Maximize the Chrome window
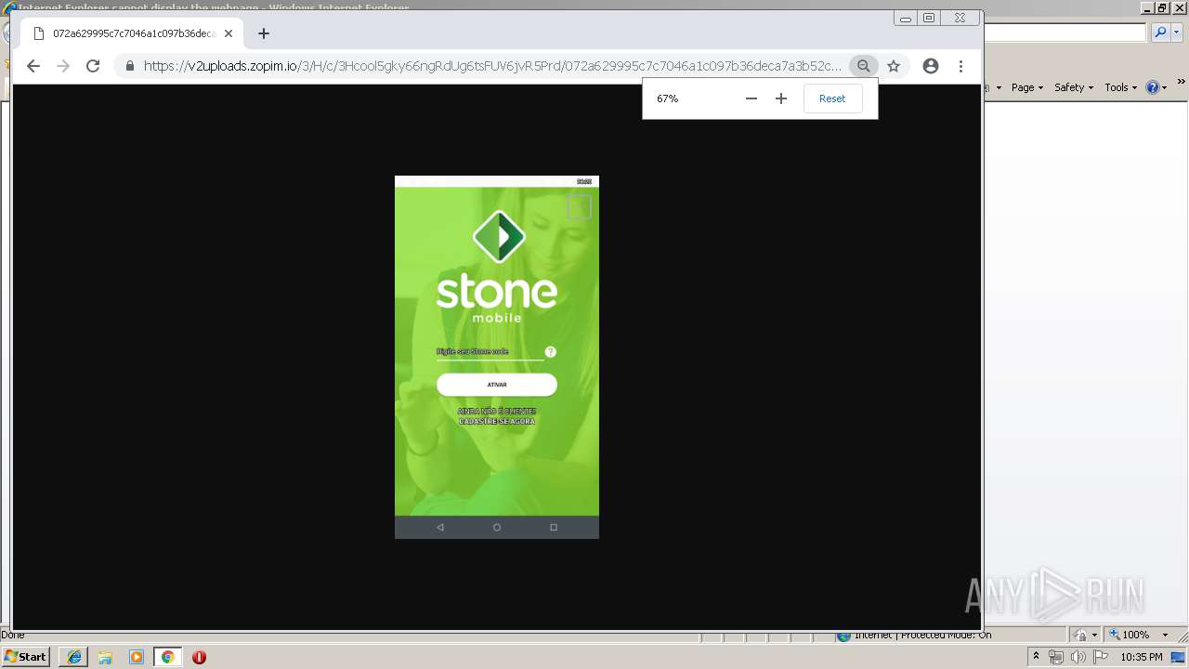The height and width of the screenshot is (669, 1189). click(929, 18)
